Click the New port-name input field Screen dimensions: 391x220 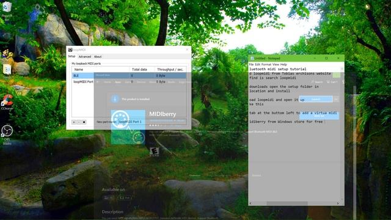click(x=152, y=122)
